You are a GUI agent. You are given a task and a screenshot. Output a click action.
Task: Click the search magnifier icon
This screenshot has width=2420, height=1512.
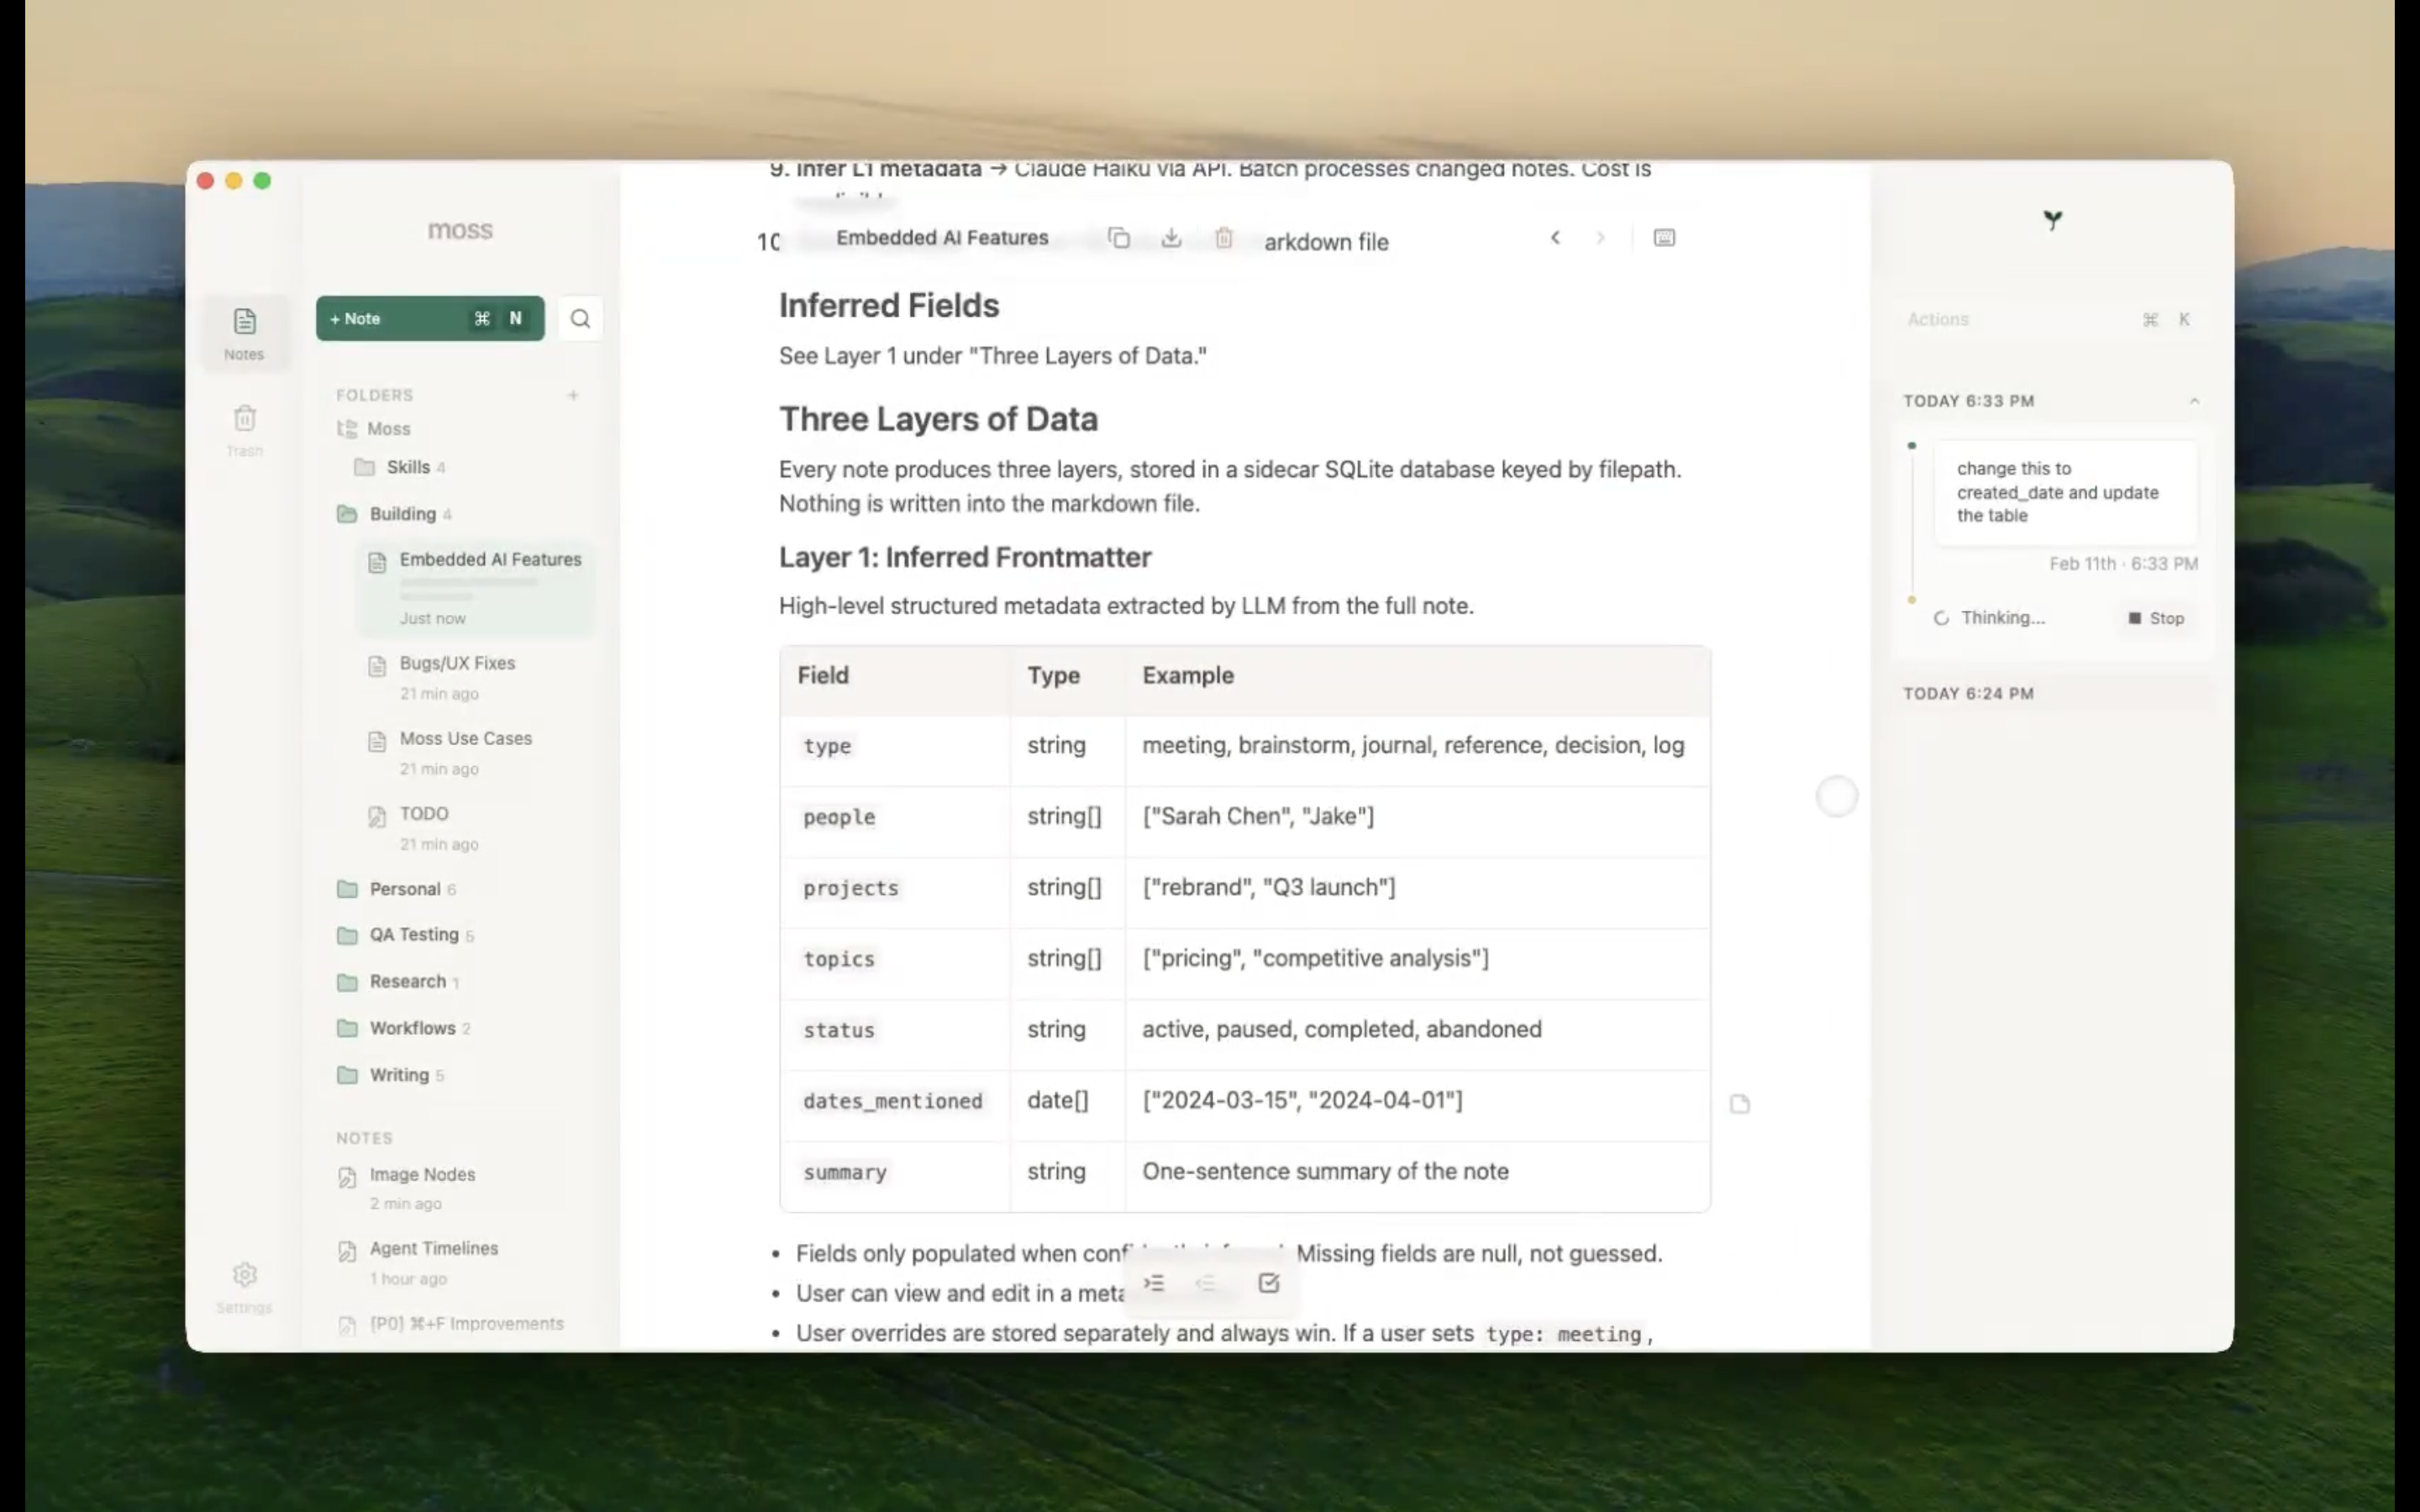[x=580, y=319]
